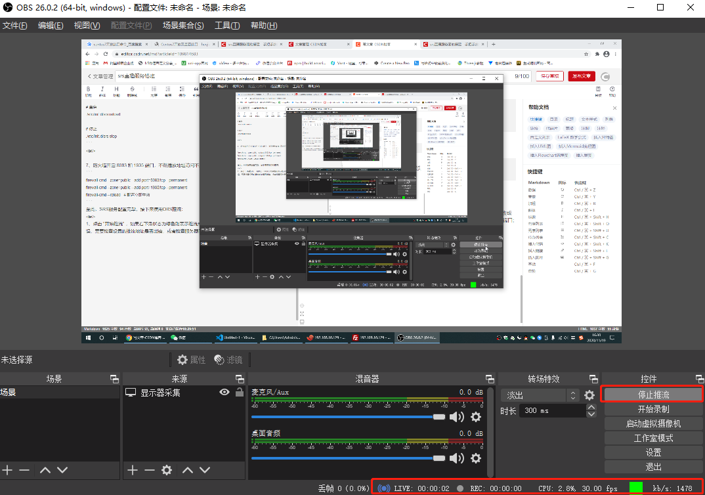This screenshot has width=705, height=495.
Task: Increase 时长 duration with up arrow
Action: tap(591, 407)
